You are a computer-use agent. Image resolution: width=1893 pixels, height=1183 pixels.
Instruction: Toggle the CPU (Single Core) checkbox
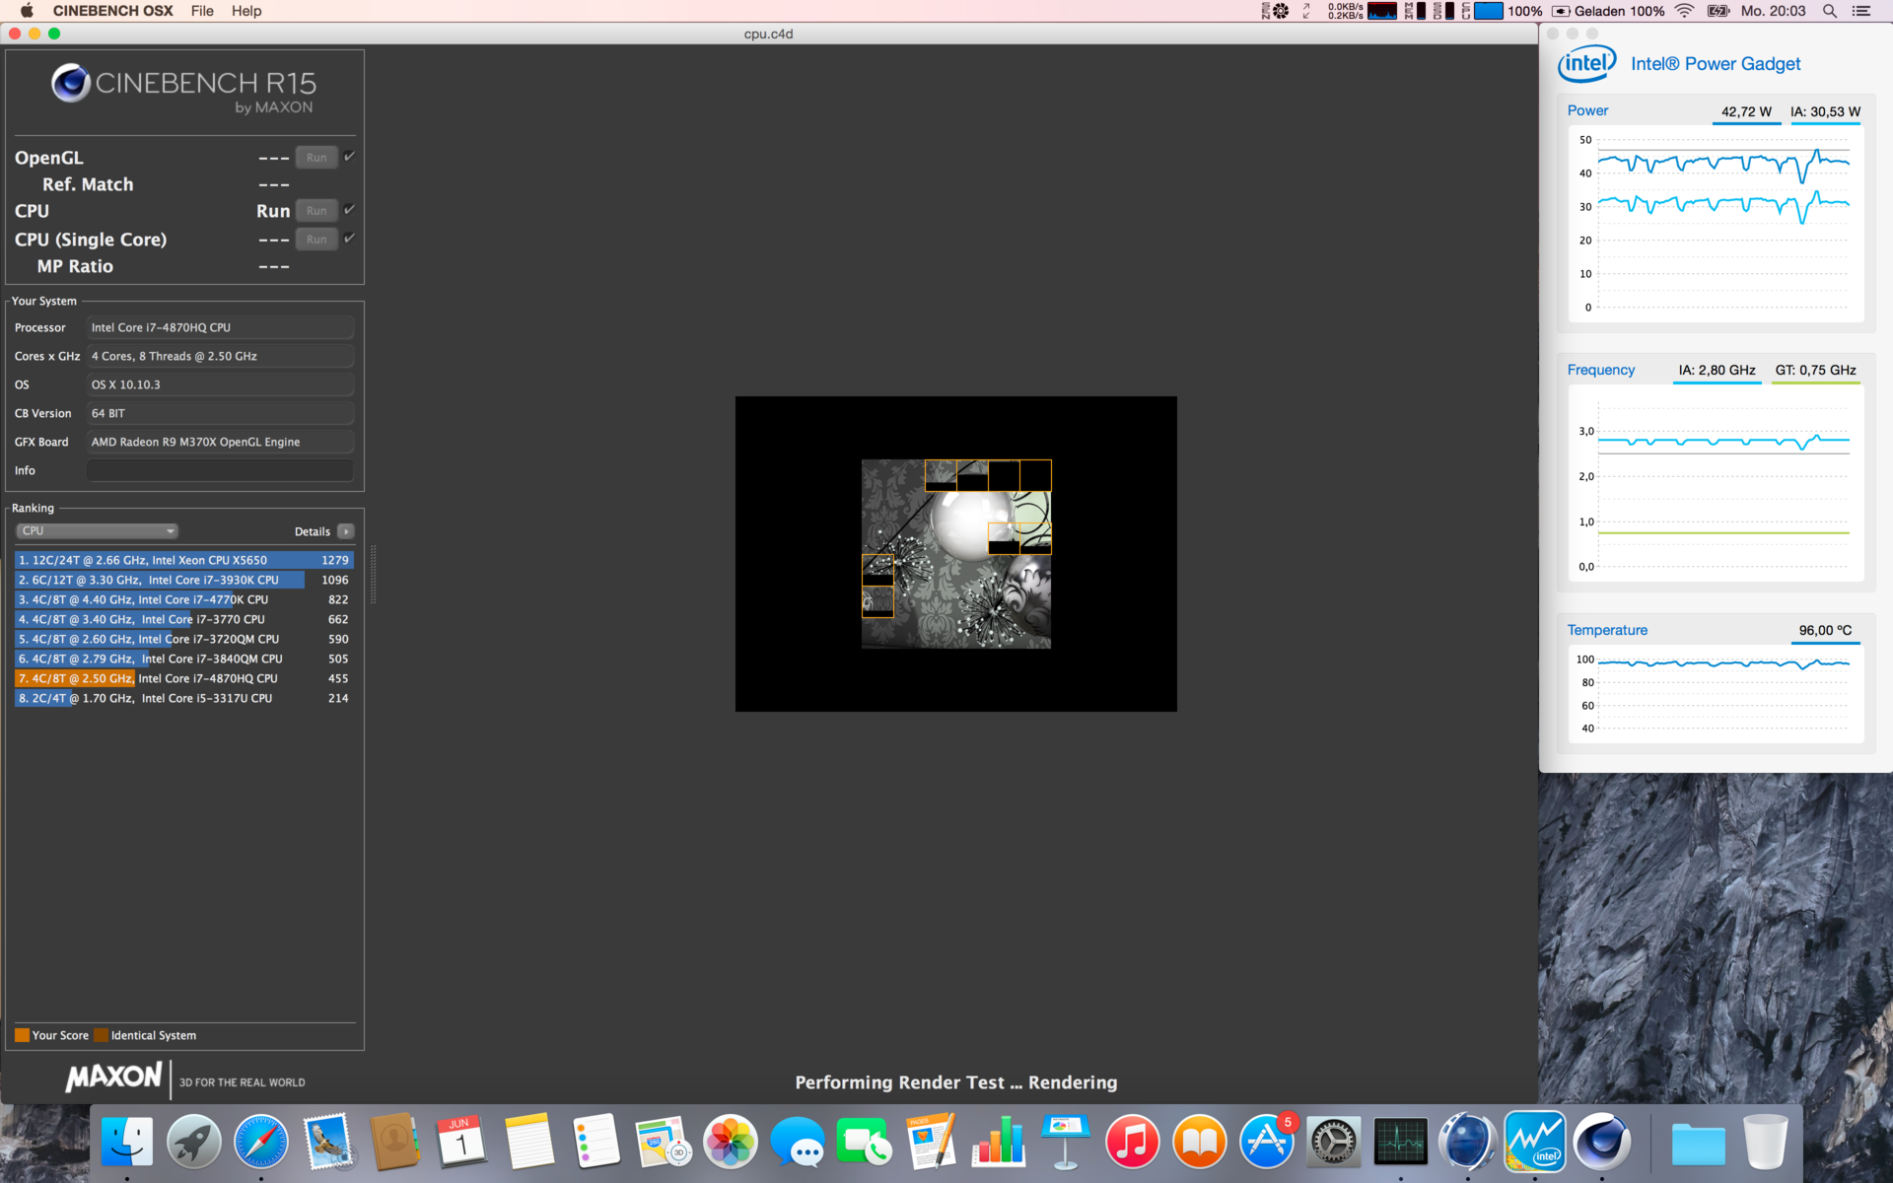349,239
